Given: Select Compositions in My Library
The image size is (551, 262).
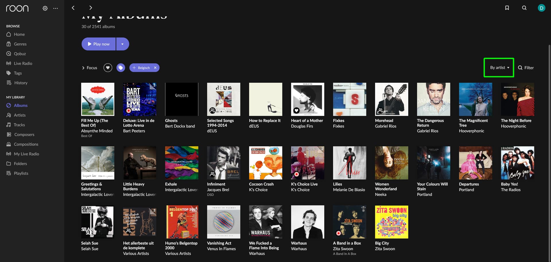Looking at the screenshot, I should point(26,145).
